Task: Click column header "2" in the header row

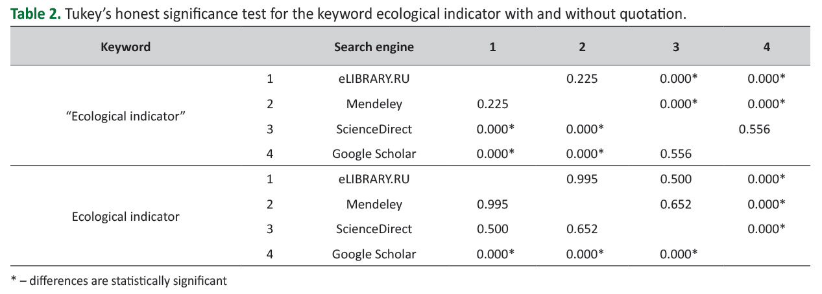Action: tap(582, 47)
